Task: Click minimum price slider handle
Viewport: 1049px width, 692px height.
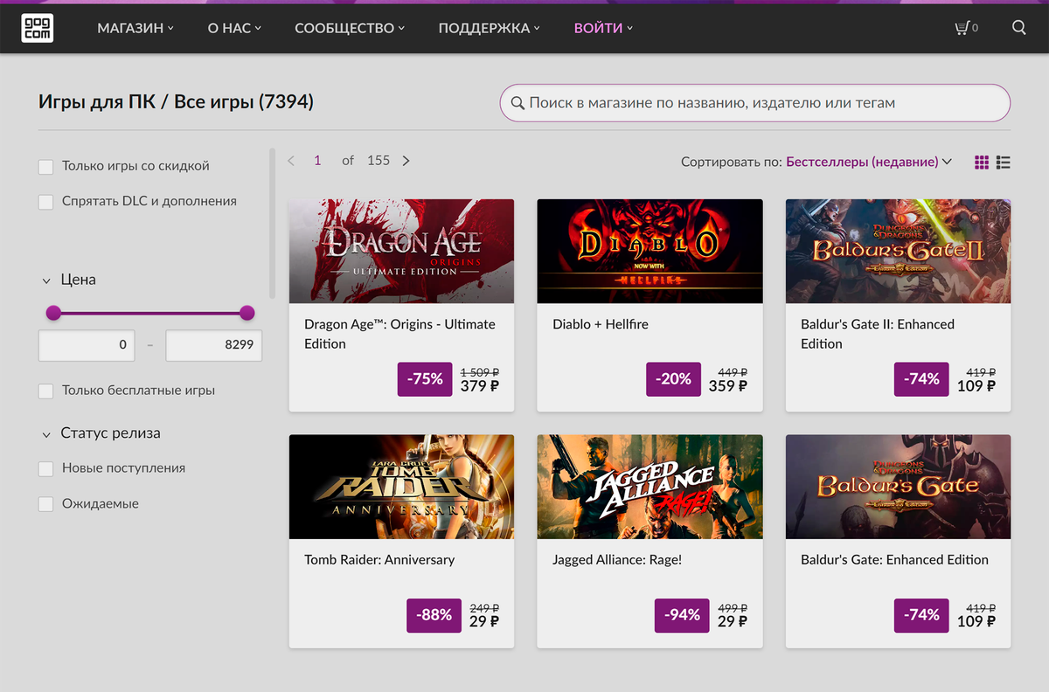Action: click(53, 313)
